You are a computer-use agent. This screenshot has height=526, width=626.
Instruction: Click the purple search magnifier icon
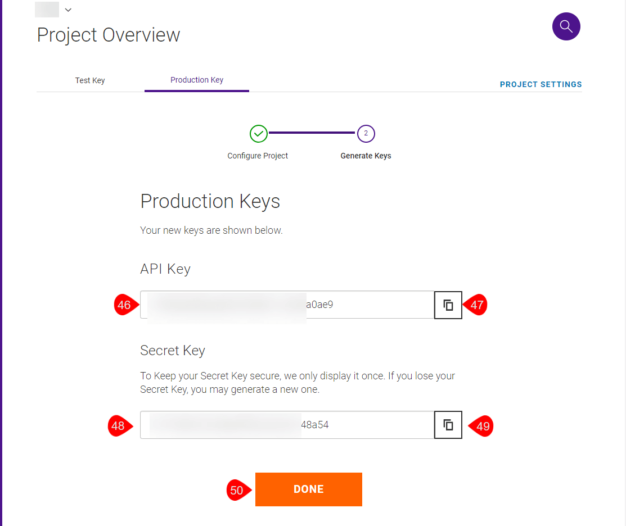click(566, 26)
